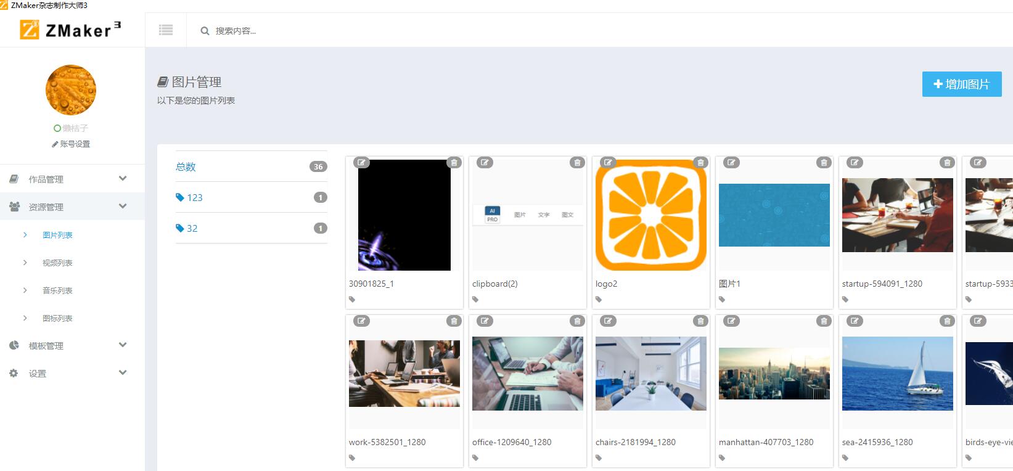Delete the clipboard(2) image via trash icon
The width and height of the screenshot is (1013, 471).
point(577,163)
